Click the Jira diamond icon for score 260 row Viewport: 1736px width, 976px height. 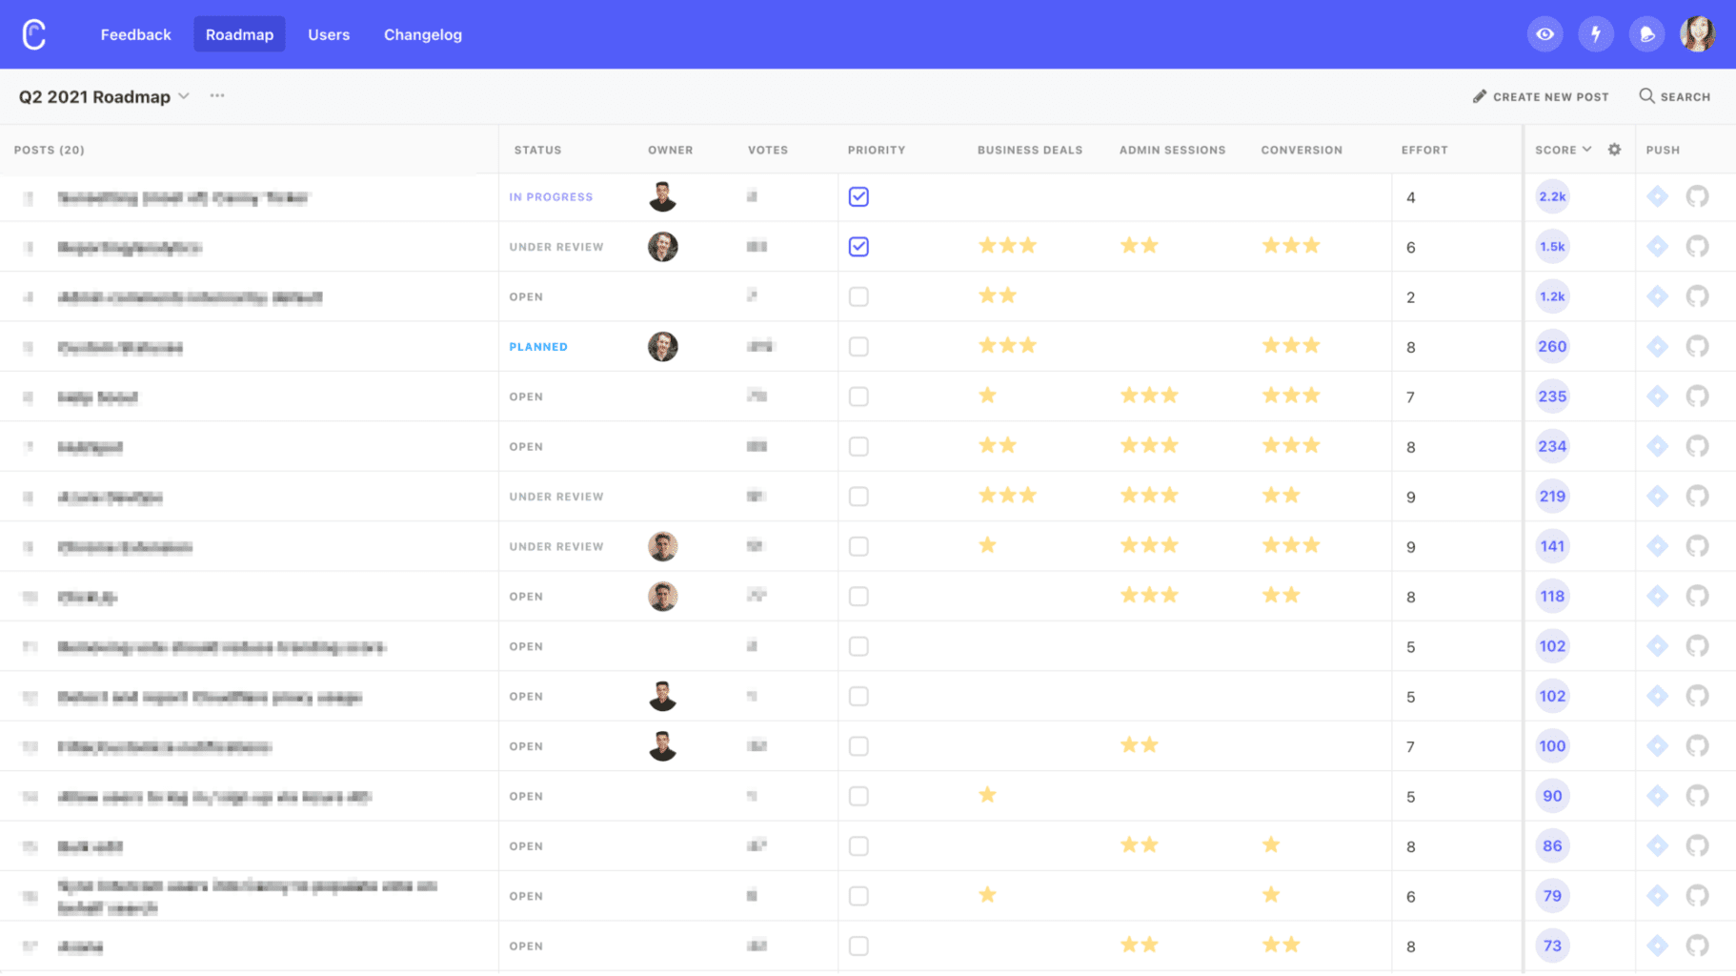[x=1658, y=346]
